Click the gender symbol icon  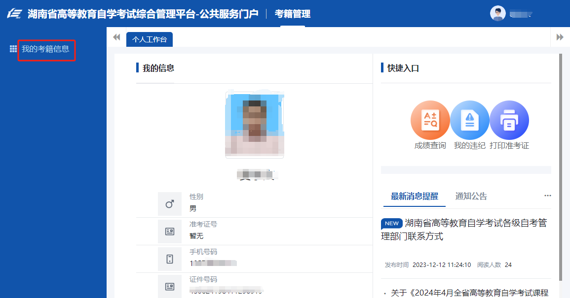pyautogui.click(x=170, y=204)
